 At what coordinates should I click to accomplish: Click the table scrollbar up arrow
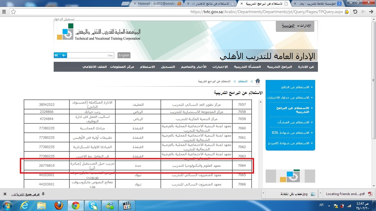coord(261,102)
